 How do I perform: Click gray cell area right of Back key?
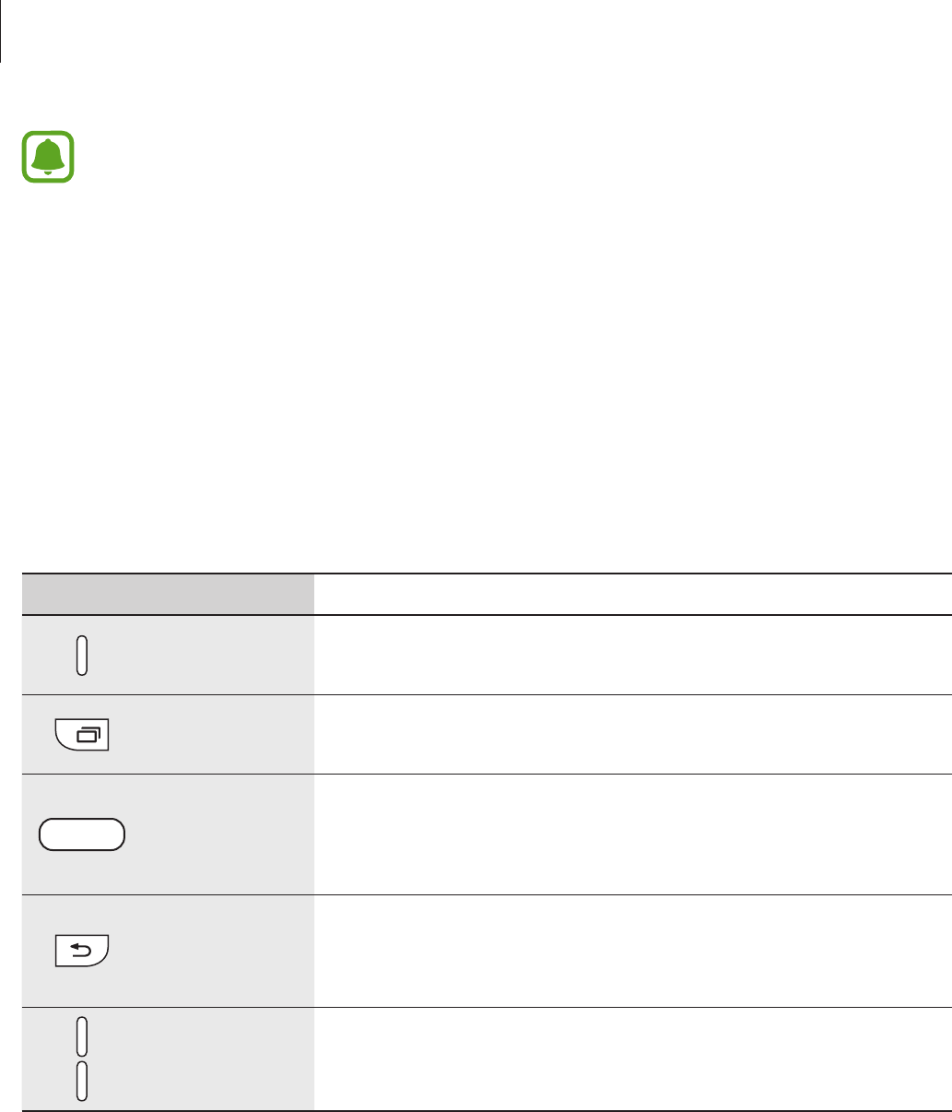(212, 951)
